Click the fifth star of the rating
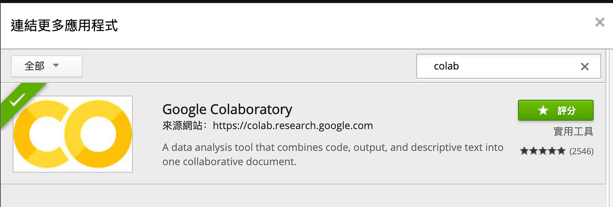The image size is (613, 207). pos(561,151)
